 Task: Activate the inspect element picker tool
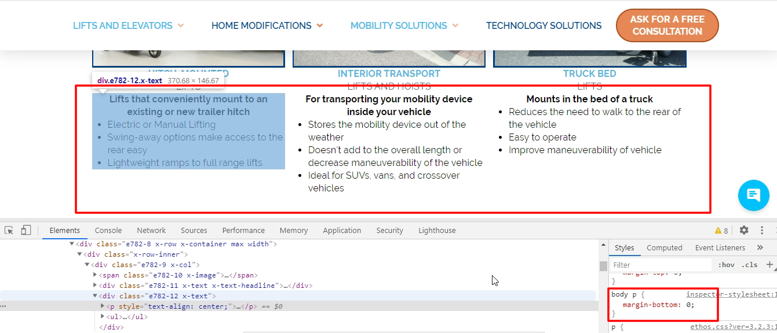point(9,230)
